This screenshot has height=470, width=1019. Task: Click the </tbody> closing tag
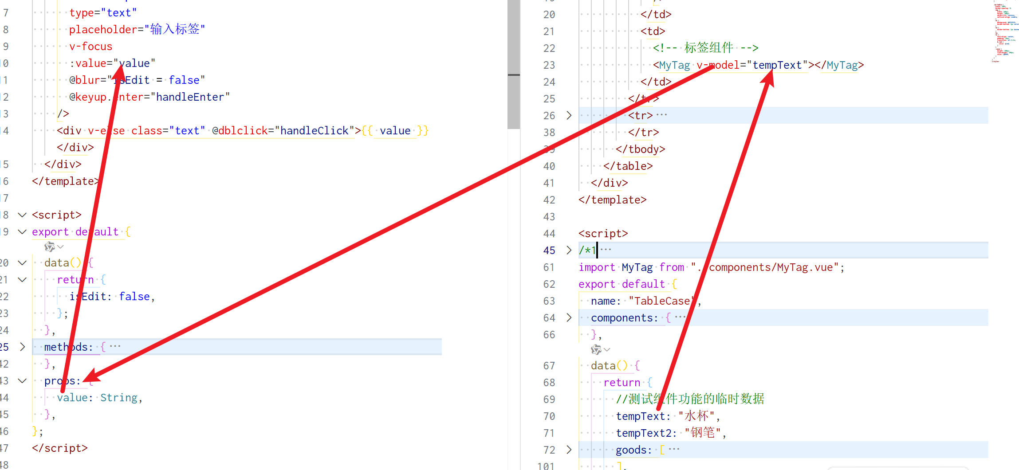click(x=640, y=149)
